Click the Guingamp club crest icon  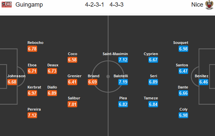click(x=7, y=5)
